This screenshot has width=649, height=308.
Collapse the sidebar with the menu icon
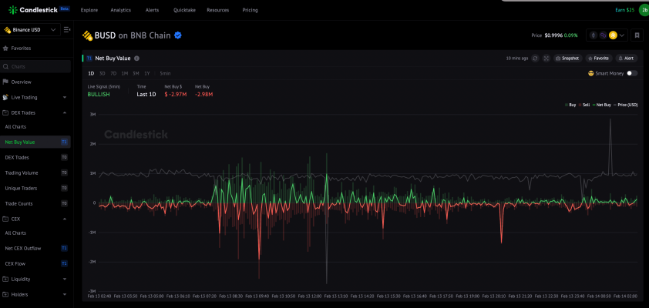click(x=67, y=30)
